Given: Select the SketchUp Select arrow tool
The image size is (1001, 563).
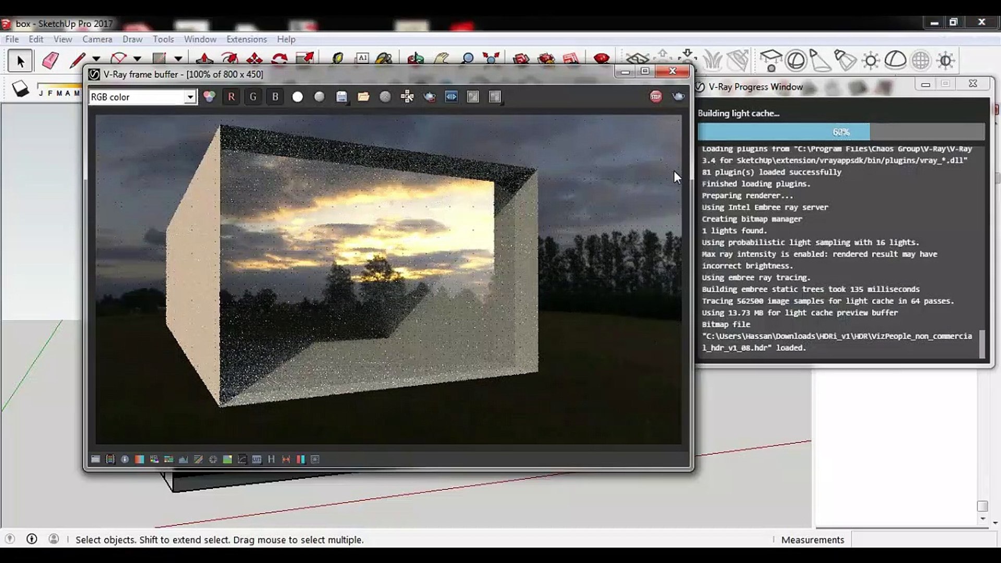Looking at the screenshot, I should [x=20, y=61].
